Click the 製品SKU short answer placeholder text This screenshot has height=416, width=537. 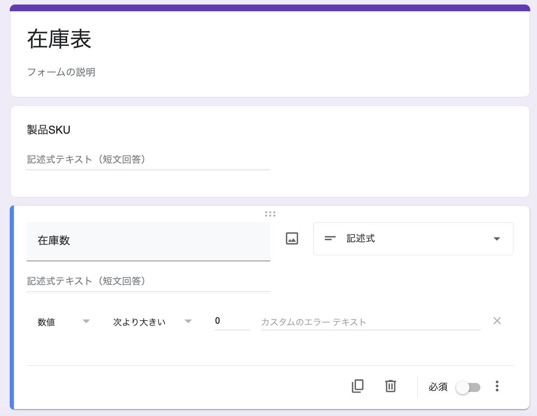point(86,160)
